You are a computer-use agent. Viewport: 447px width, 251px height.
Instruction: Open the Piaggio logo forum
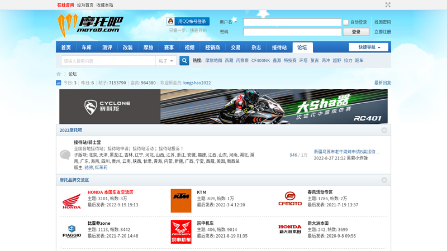[x=72, y=231]
